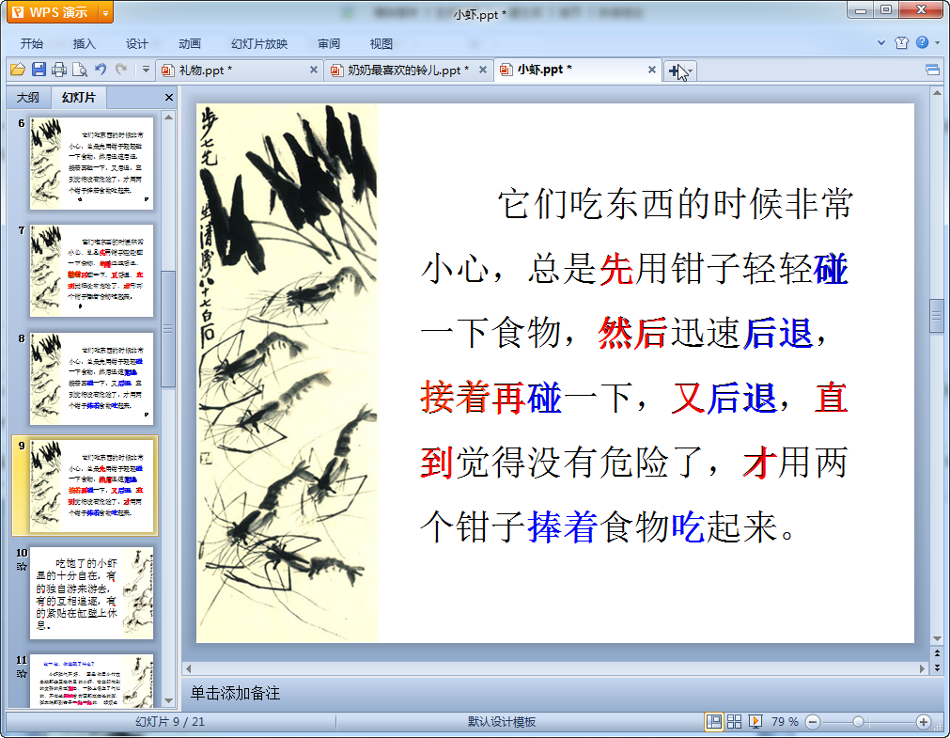Click the zoom out minus button
950x738 pixels.
tap(813, 721)
